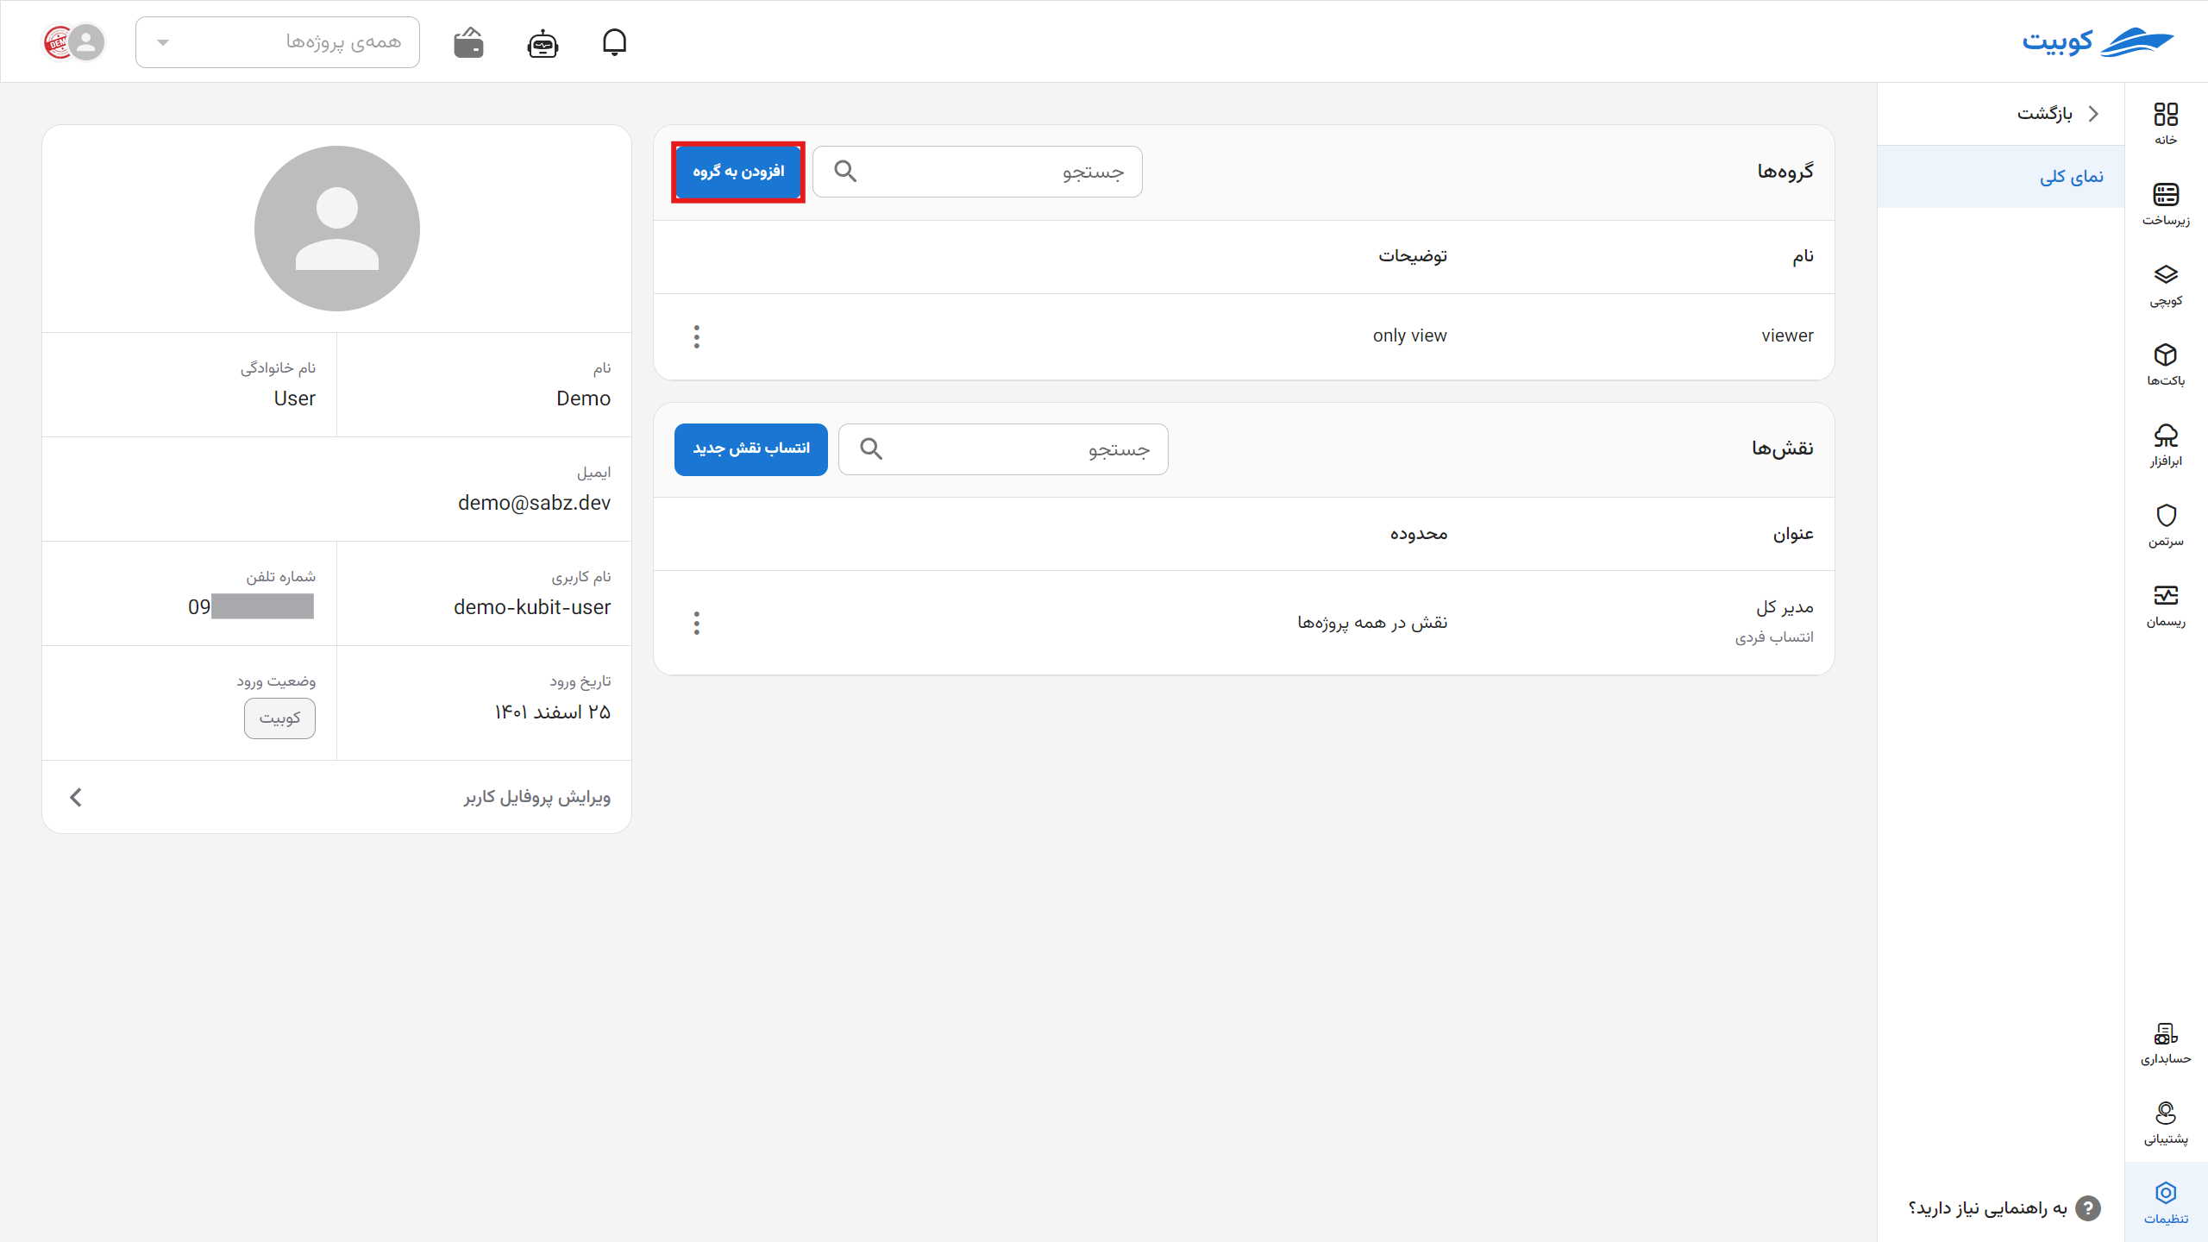
Task: Go to خانه in sidebar
Action: [x=2166, y=124]
